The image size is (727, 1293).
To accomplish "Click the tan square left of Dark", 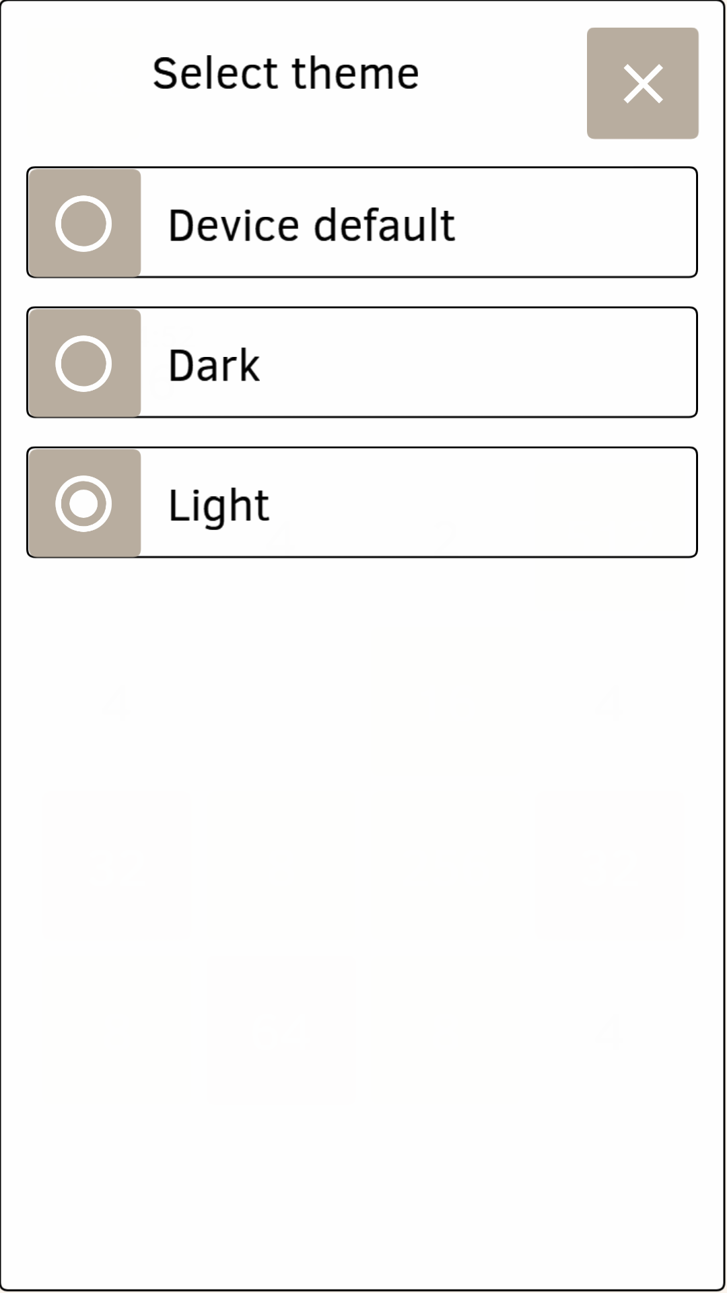I will click(x=85, y=363).
